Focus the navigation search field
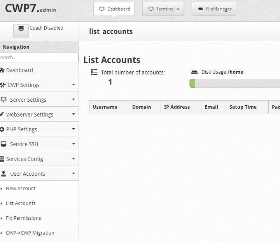The width and height of the screenshot is (280, 242). click(x=39, y=57)
